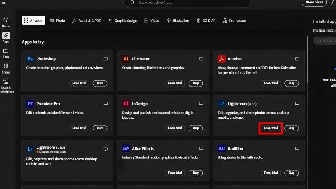Click the Photoshop Ps app icon
The image size is (336, 189).
pyautogui.click(x=30, y=59)
